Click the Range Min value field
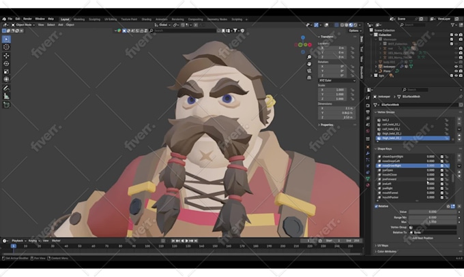This screenshot has height=277, width=464. pos(433,218)
